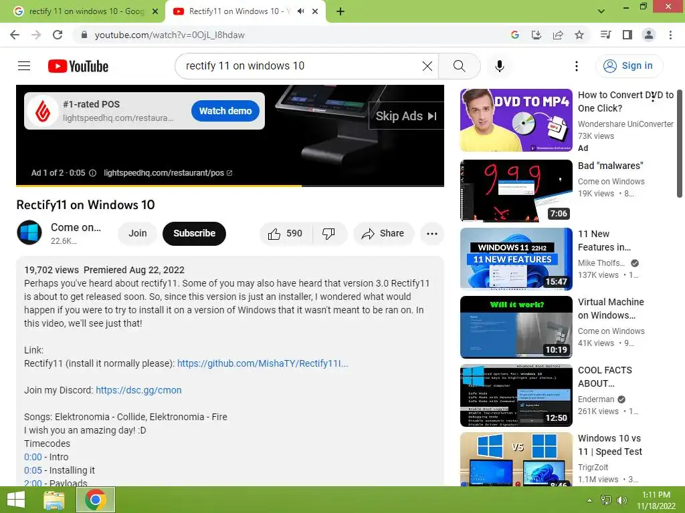Subscribe to the Come on Windows channel
The image size is (685, 513).
[x=194, y=234]
